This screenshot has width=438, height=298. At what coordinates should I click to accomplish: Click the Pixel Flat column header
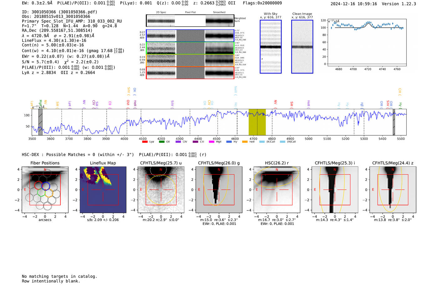click(190, 13)
